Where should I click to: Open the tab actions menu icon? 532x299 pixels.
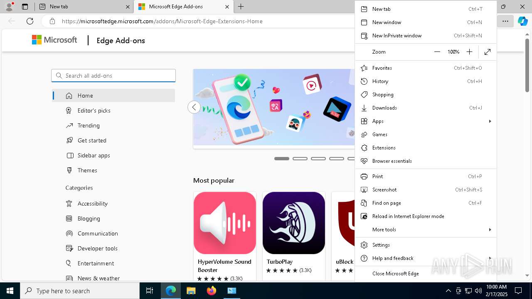point(25,7)
